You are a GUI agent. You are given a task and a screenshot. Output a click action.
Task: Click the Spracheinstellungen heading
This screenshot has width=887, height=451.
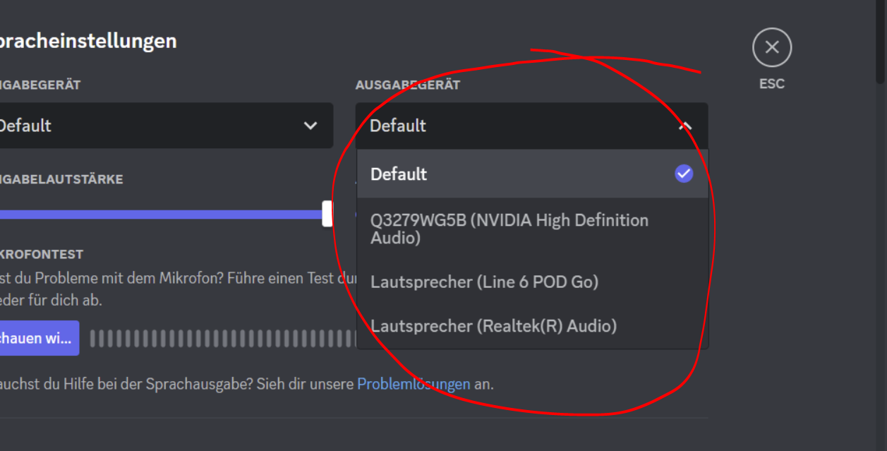tap(88, 41)
